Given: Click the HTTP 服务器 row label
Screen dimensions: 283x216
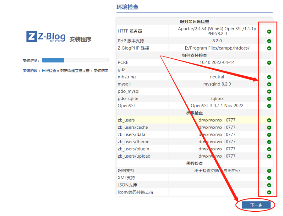Looking at the screenshot, I should (x=130, y=31).
